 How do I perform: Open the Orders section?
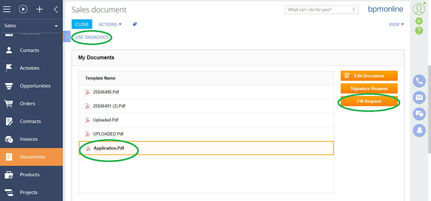coord(31,104)
